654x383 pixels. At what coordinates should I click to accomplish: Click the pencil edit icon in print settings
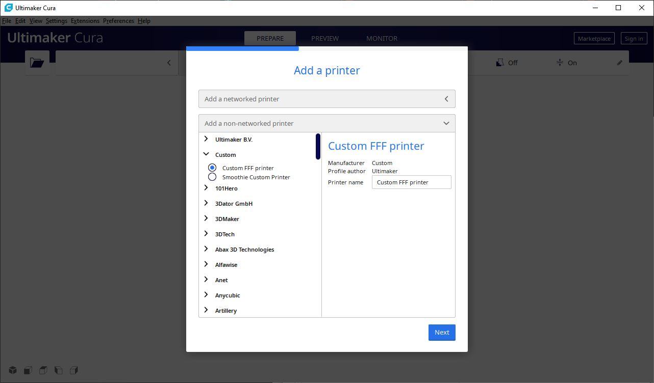620,63
